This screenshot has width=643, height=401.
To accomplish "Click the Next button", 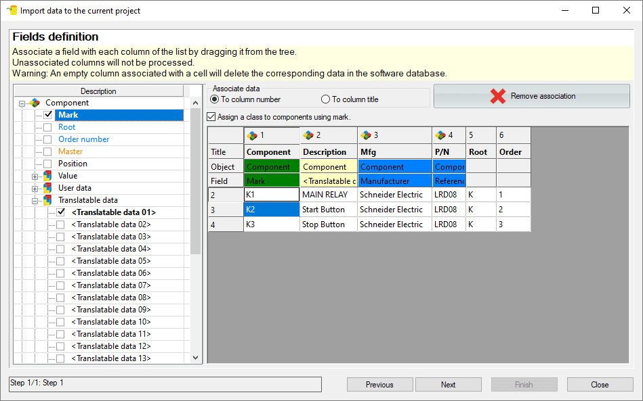I will [x=449, y=385].
